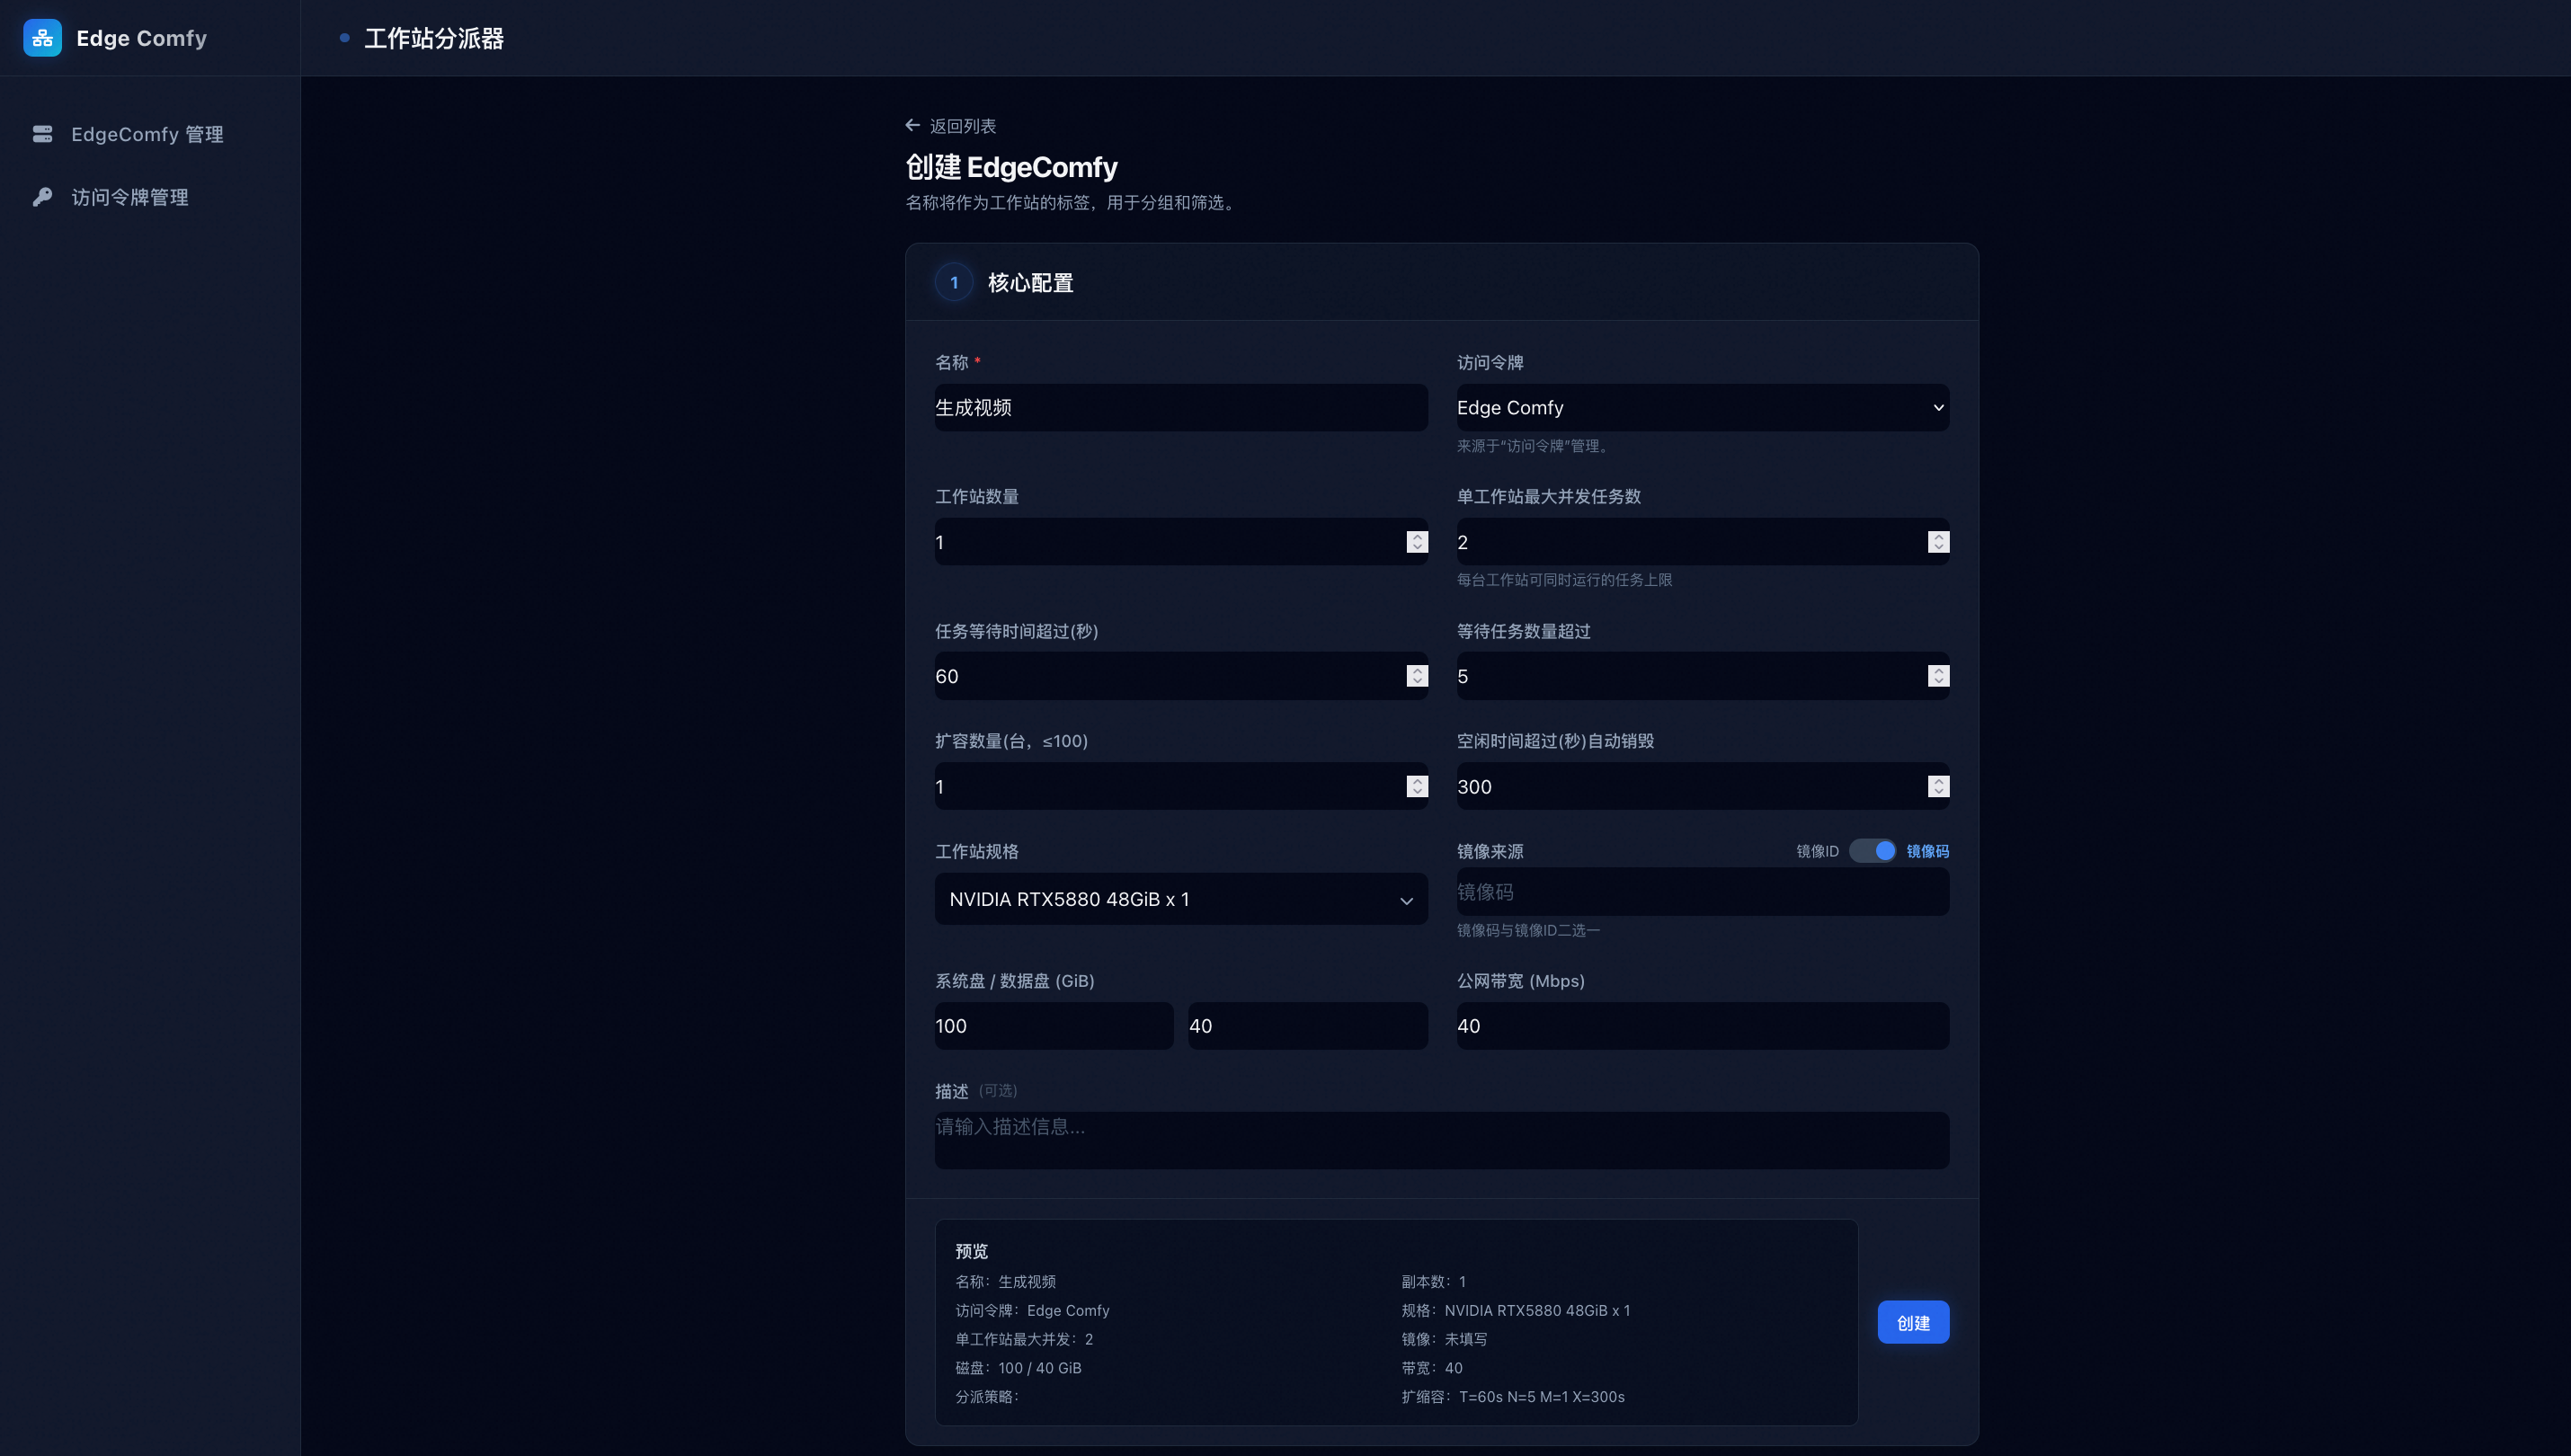Click the 描述 textarea

click(1441, 1140)
